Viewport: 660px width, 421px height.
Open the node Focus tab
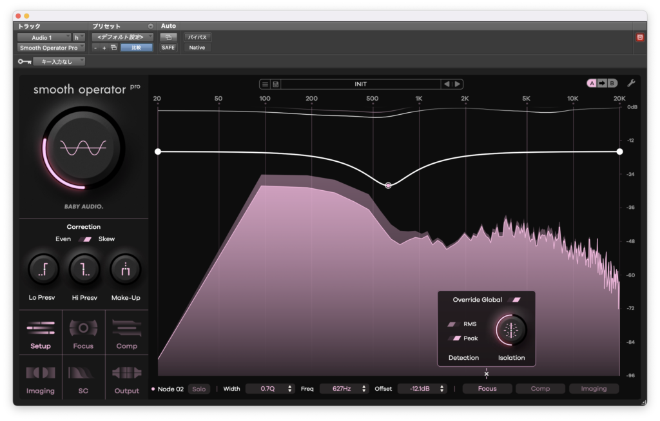[x=487, y=389]
